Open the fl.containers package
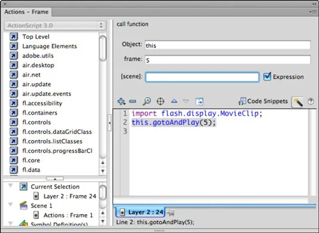The width and height of the screenshot is (319, 233). 40,113
